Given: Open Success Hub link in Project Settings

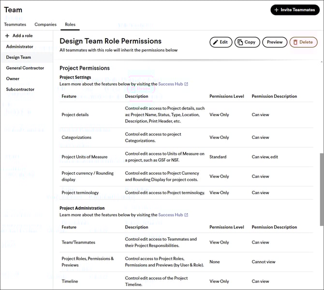Looking at the screenshot, I should [x=171, y=84].
